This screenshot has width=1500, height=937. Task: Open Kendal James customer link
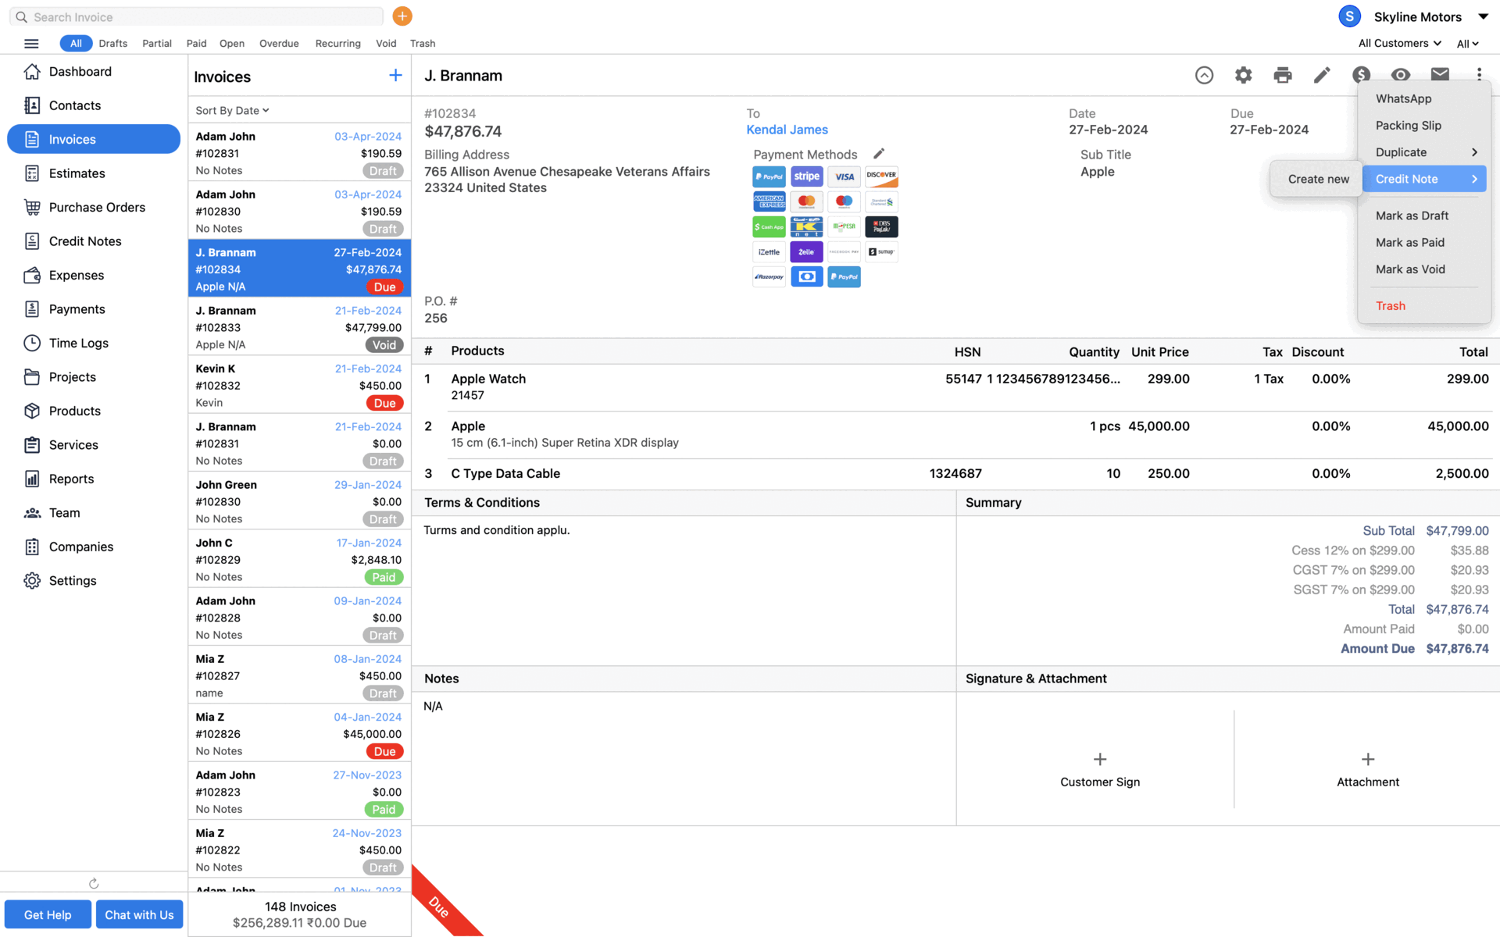pos(787,130)
